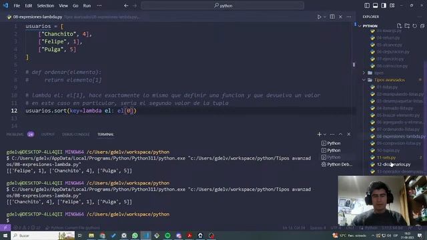Open File Explorer from taskbar
427x240 pixels.
[x=91, y=235]
